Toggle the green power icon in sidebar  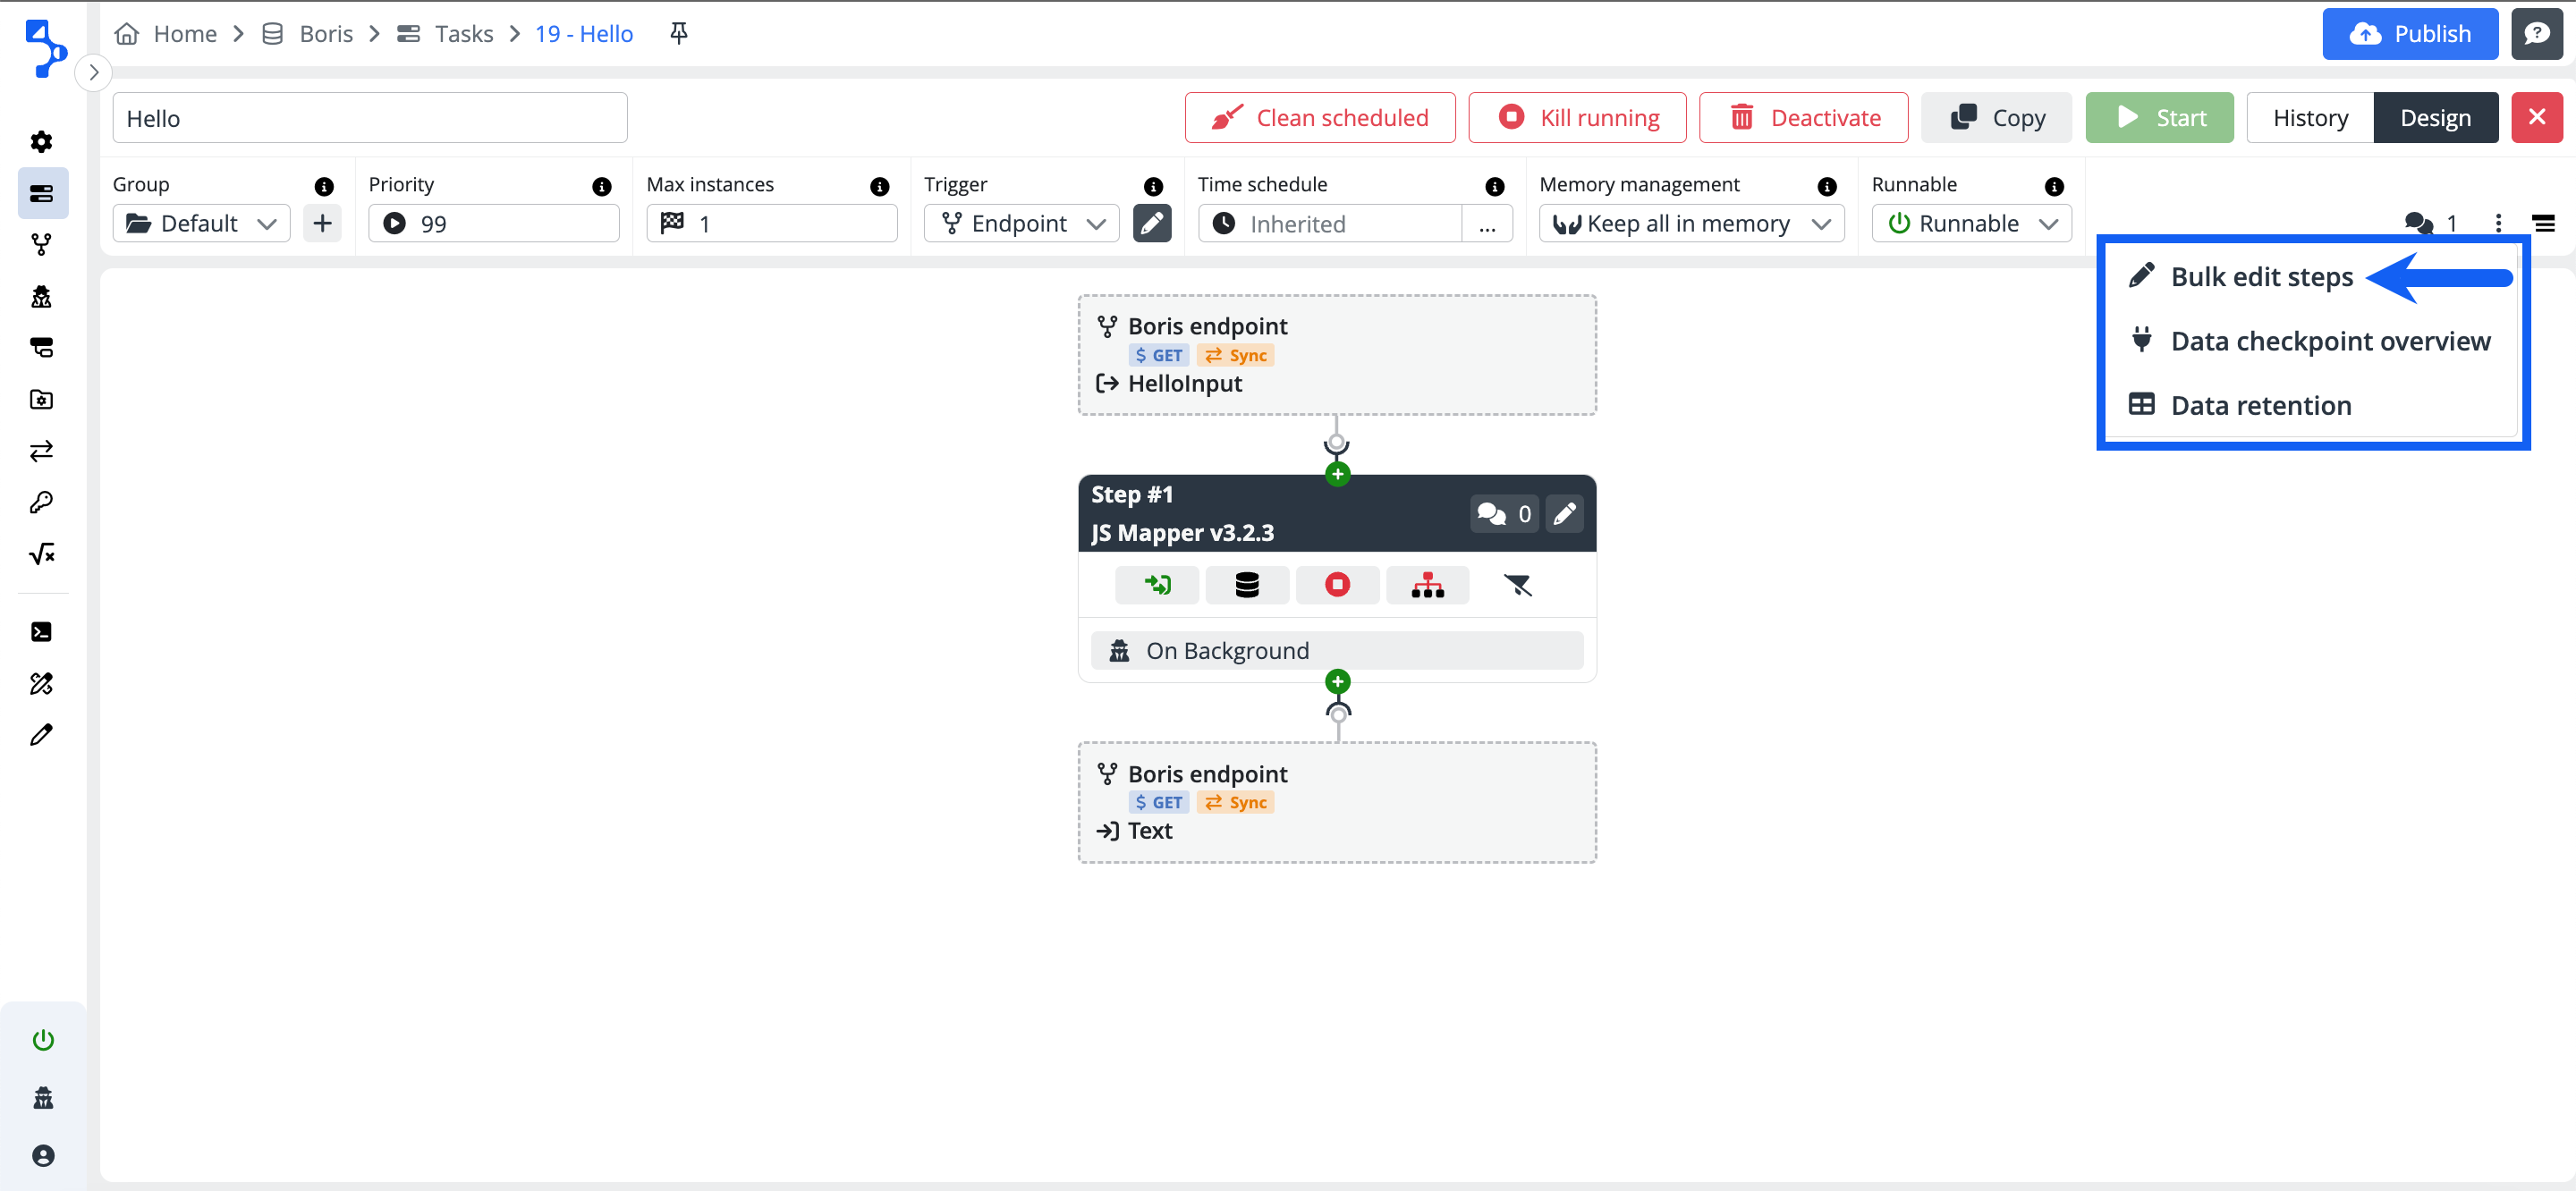(43, 1040)
